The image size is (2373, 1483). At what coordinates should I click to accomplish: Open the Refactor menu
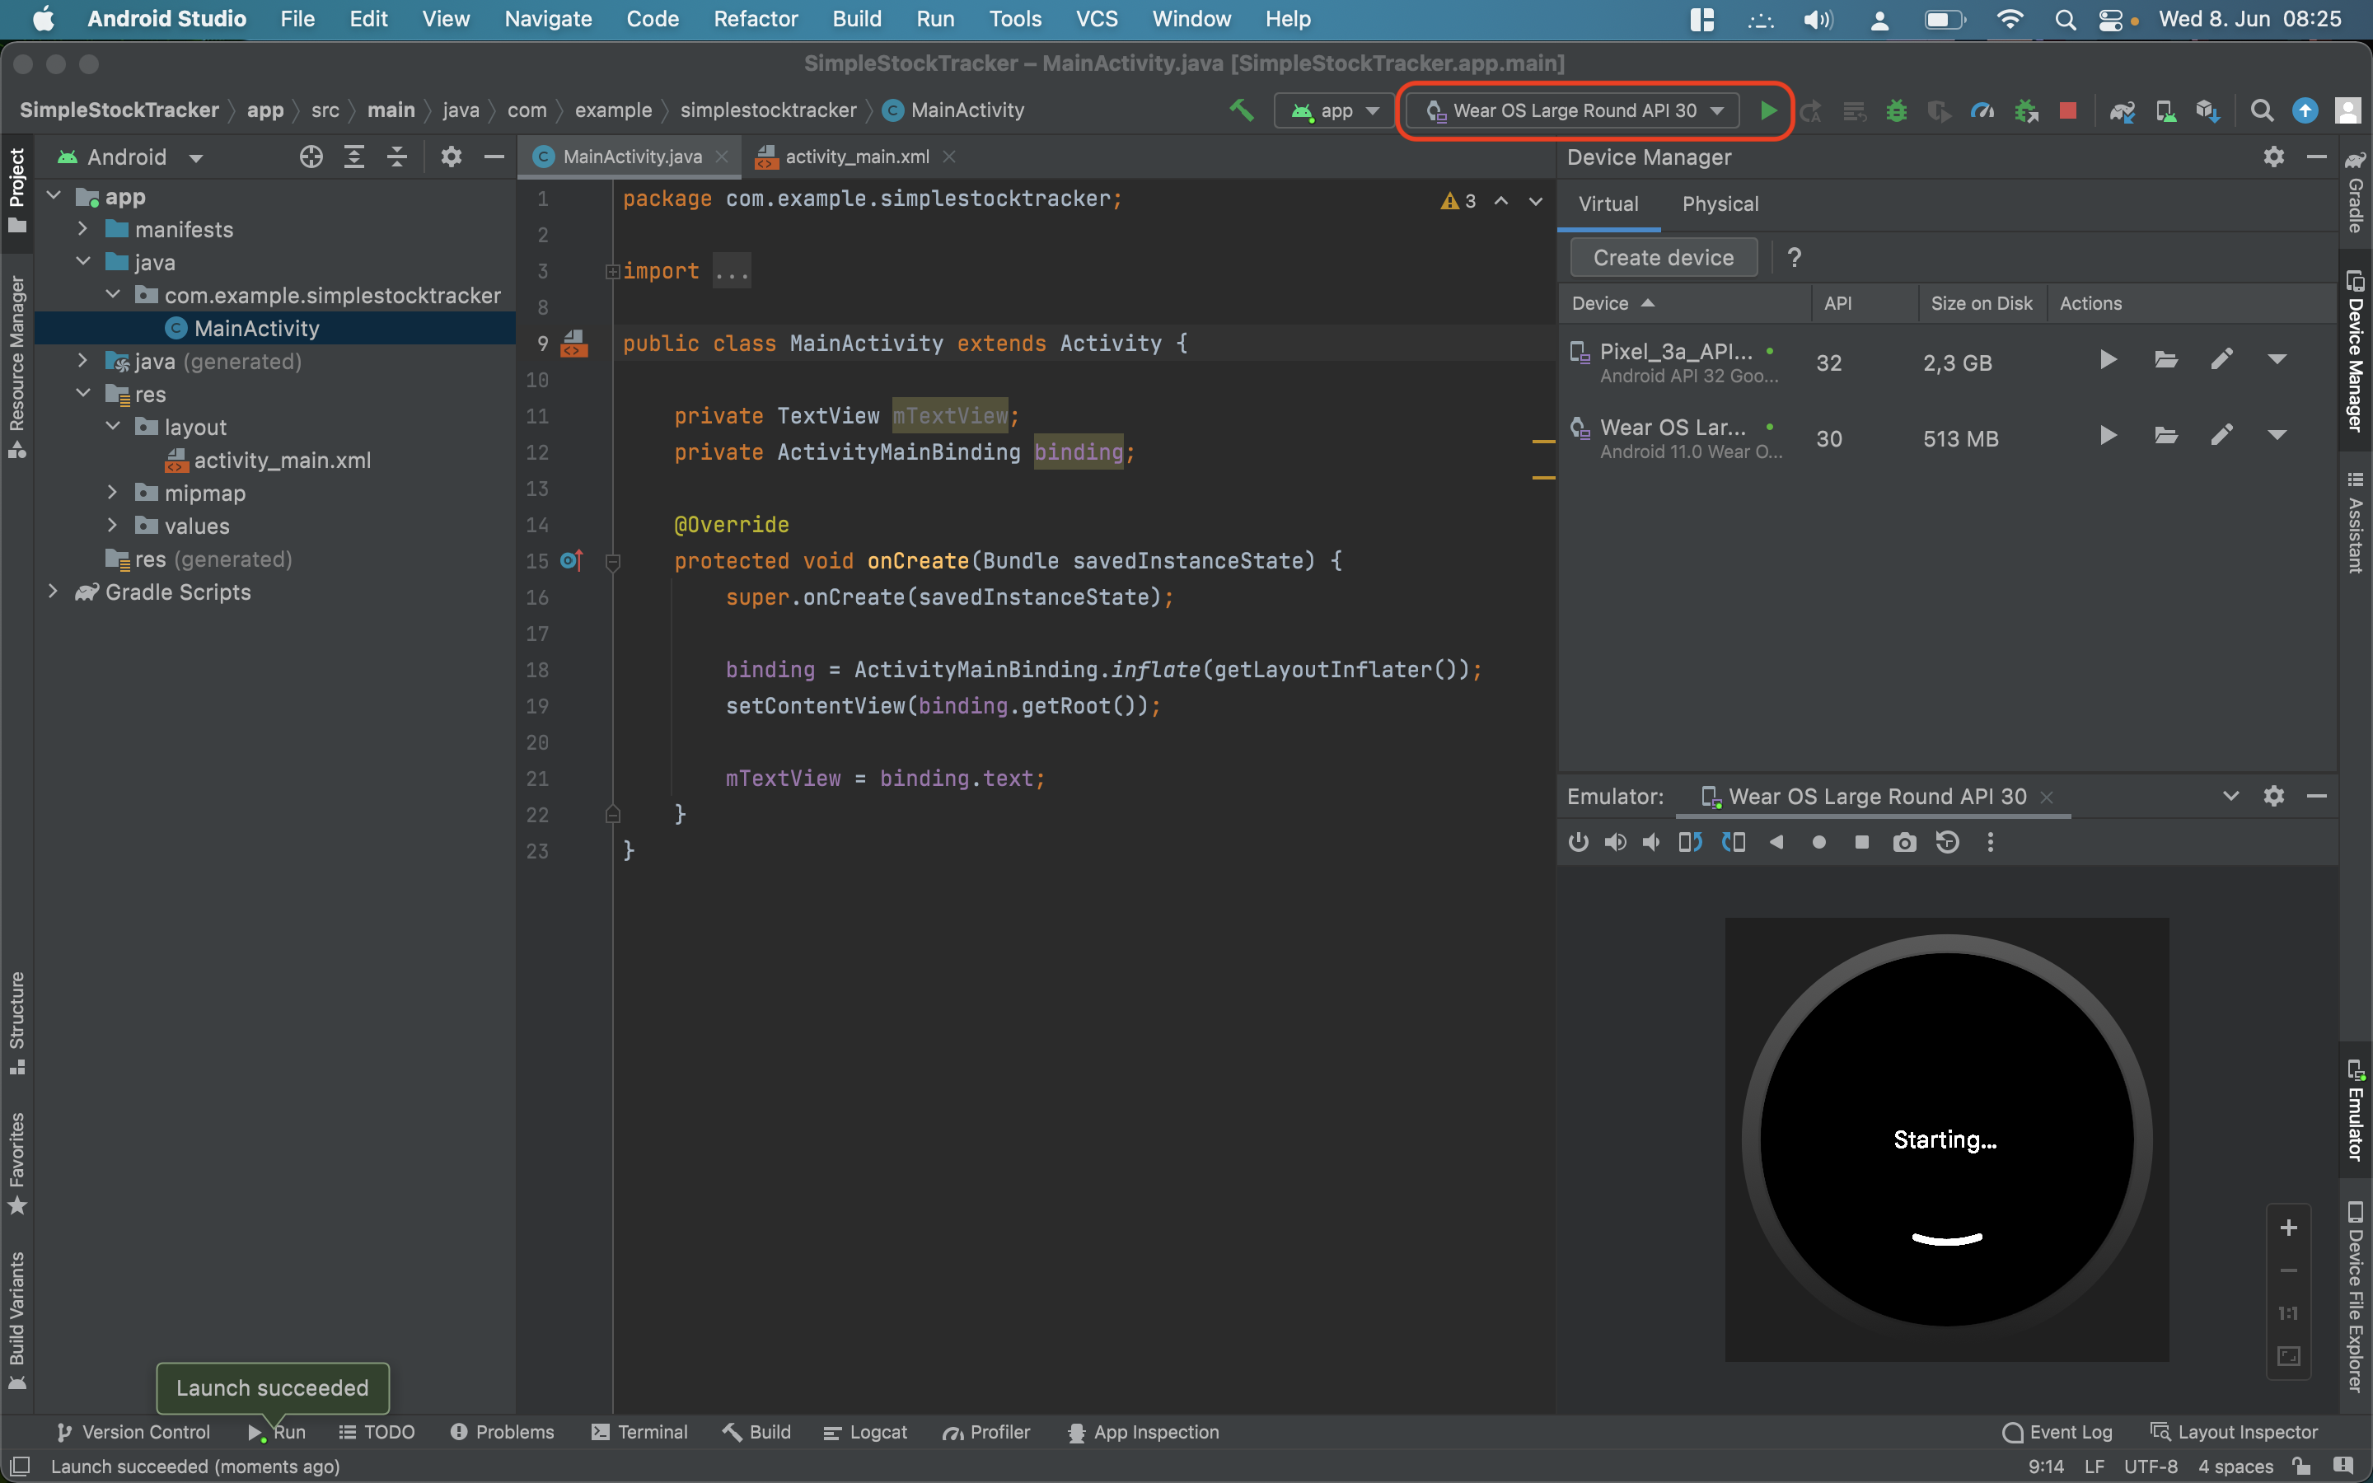coord(755,19)
